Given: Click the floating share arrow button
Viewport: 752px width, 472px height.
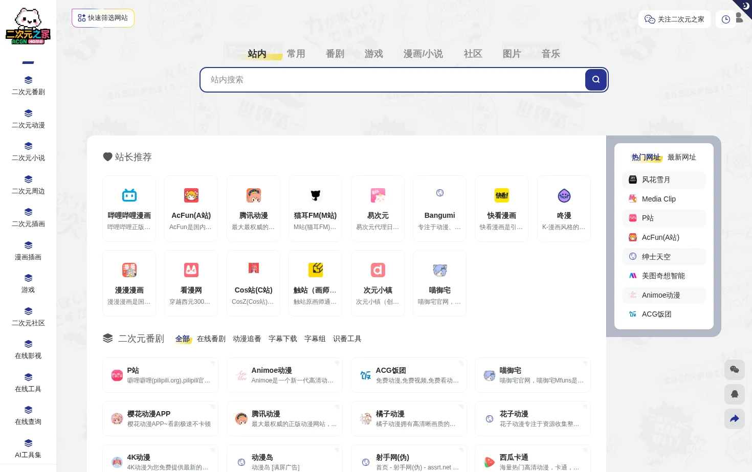Looking at the screenshot, I should [735, 419].
